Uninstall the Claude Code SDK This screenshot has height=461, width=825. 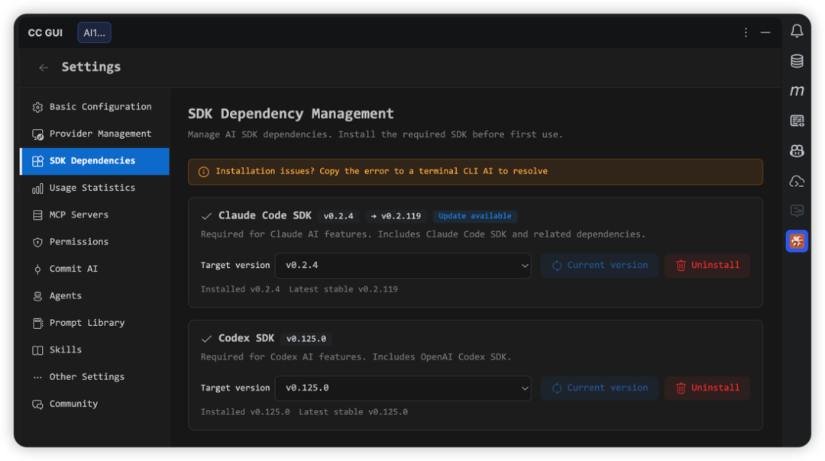tap(707, 266)
